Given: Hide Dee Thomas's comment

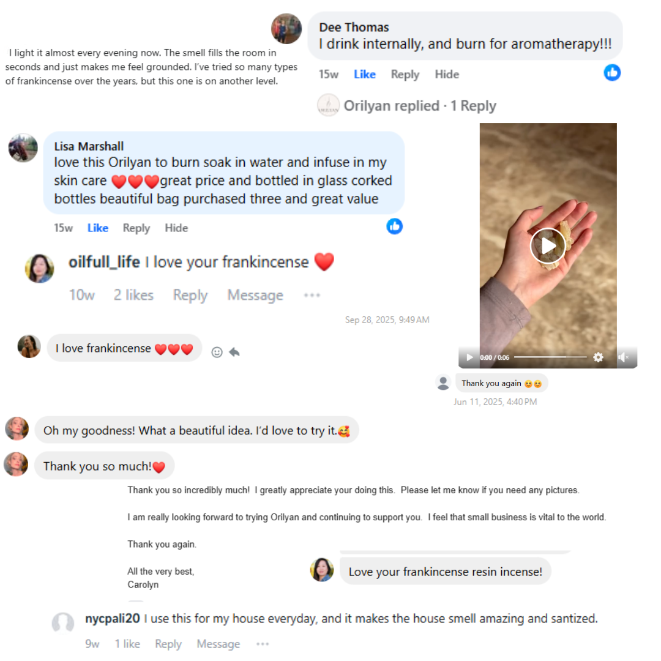Looking at the screenshot, I should 447,74.
